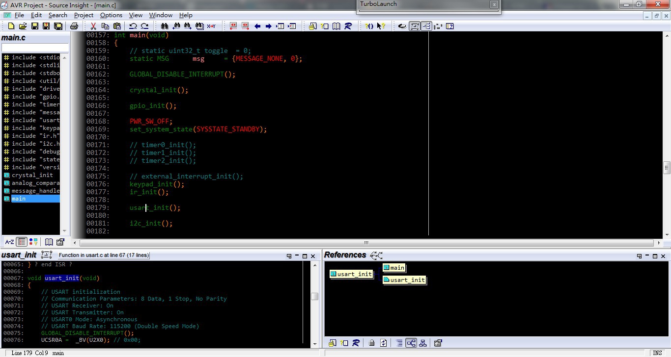Image resolution: width=671 pixels, height=357 pixels.
Task: Click the Open file folder icon
Action: (23, 26)
